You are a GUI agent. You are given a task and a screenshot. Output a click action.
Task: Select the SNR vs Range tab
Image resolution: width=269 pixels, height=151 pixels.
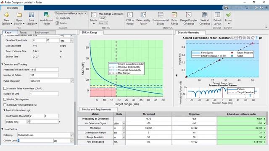(x=90, y=32)
